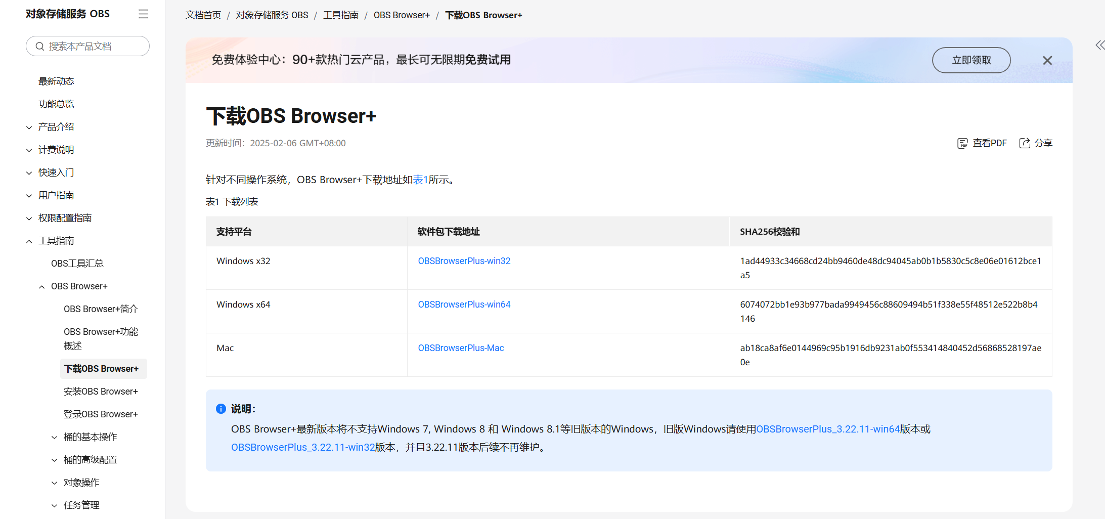Click the 立即领取 button

[971, 60]
